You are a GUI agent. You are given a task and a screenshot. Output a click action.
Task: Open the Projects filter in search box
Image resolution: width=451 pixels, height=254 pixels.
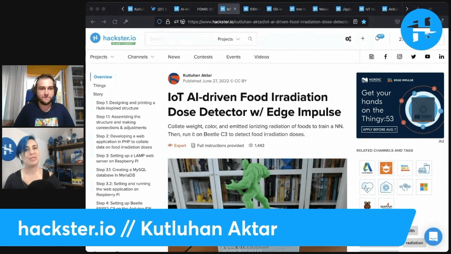tap(229, 39)
